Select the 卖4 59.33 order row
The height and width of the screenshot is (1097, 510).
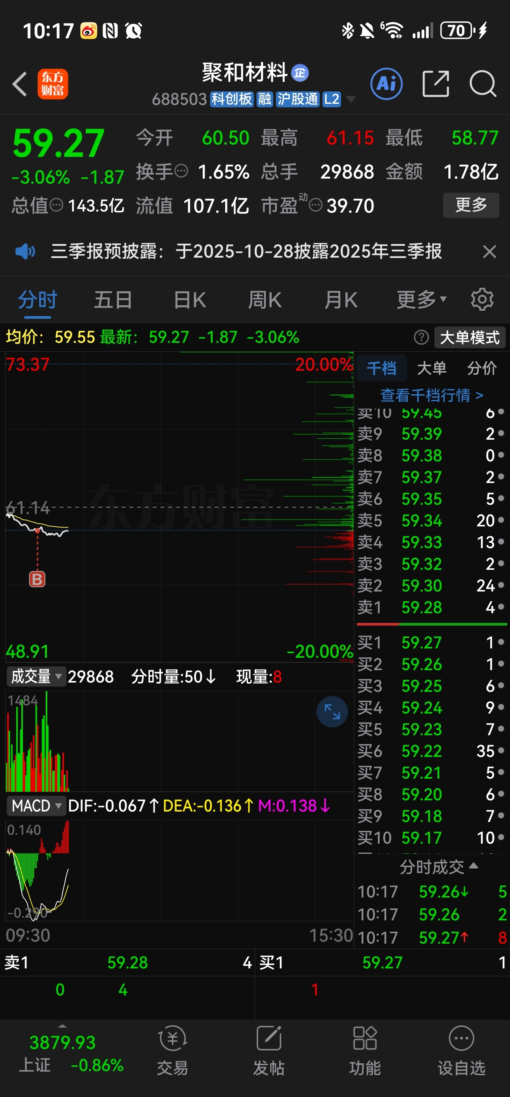click(432, 542)
